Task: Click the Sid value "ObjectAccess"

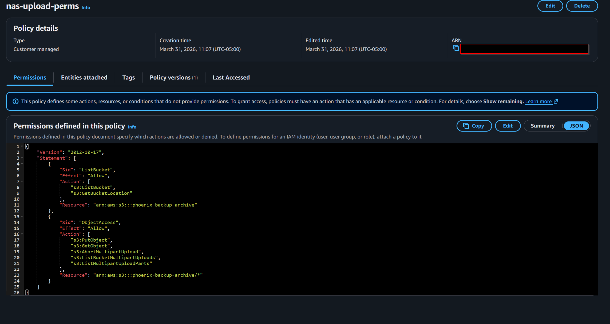Action: (x=99, y=222)
